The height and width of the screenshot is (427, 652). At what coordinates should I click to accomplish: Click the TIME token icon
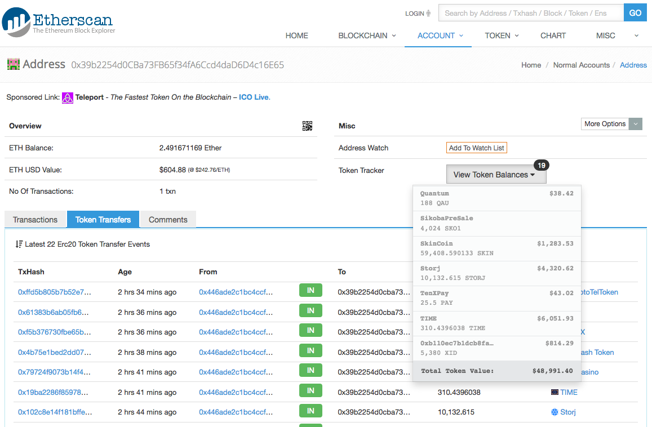tap(555, 392)
